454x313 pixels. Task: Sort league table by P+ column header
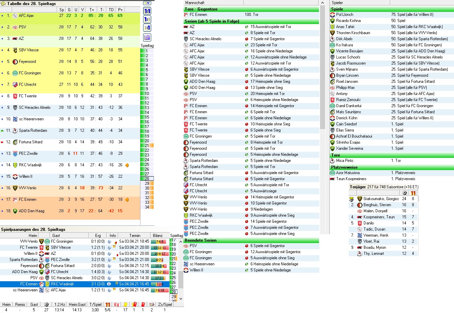(121, 10)
